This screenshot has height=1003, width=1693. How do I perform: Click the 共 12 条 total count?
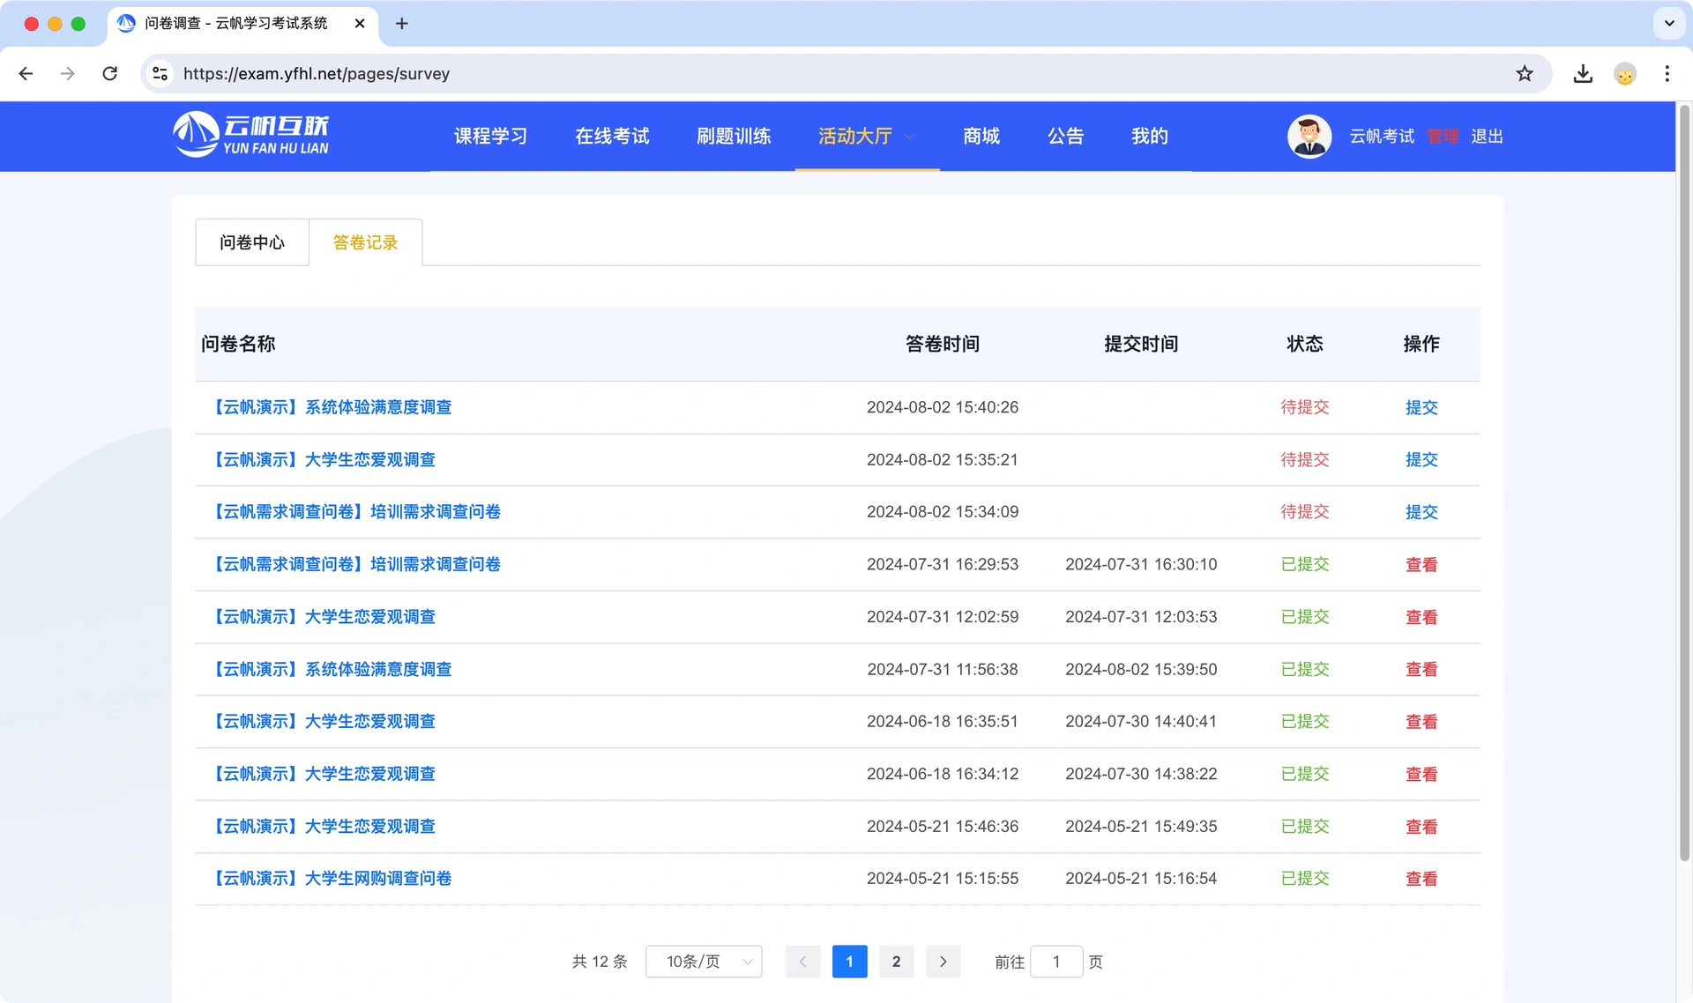coord(600,962)
